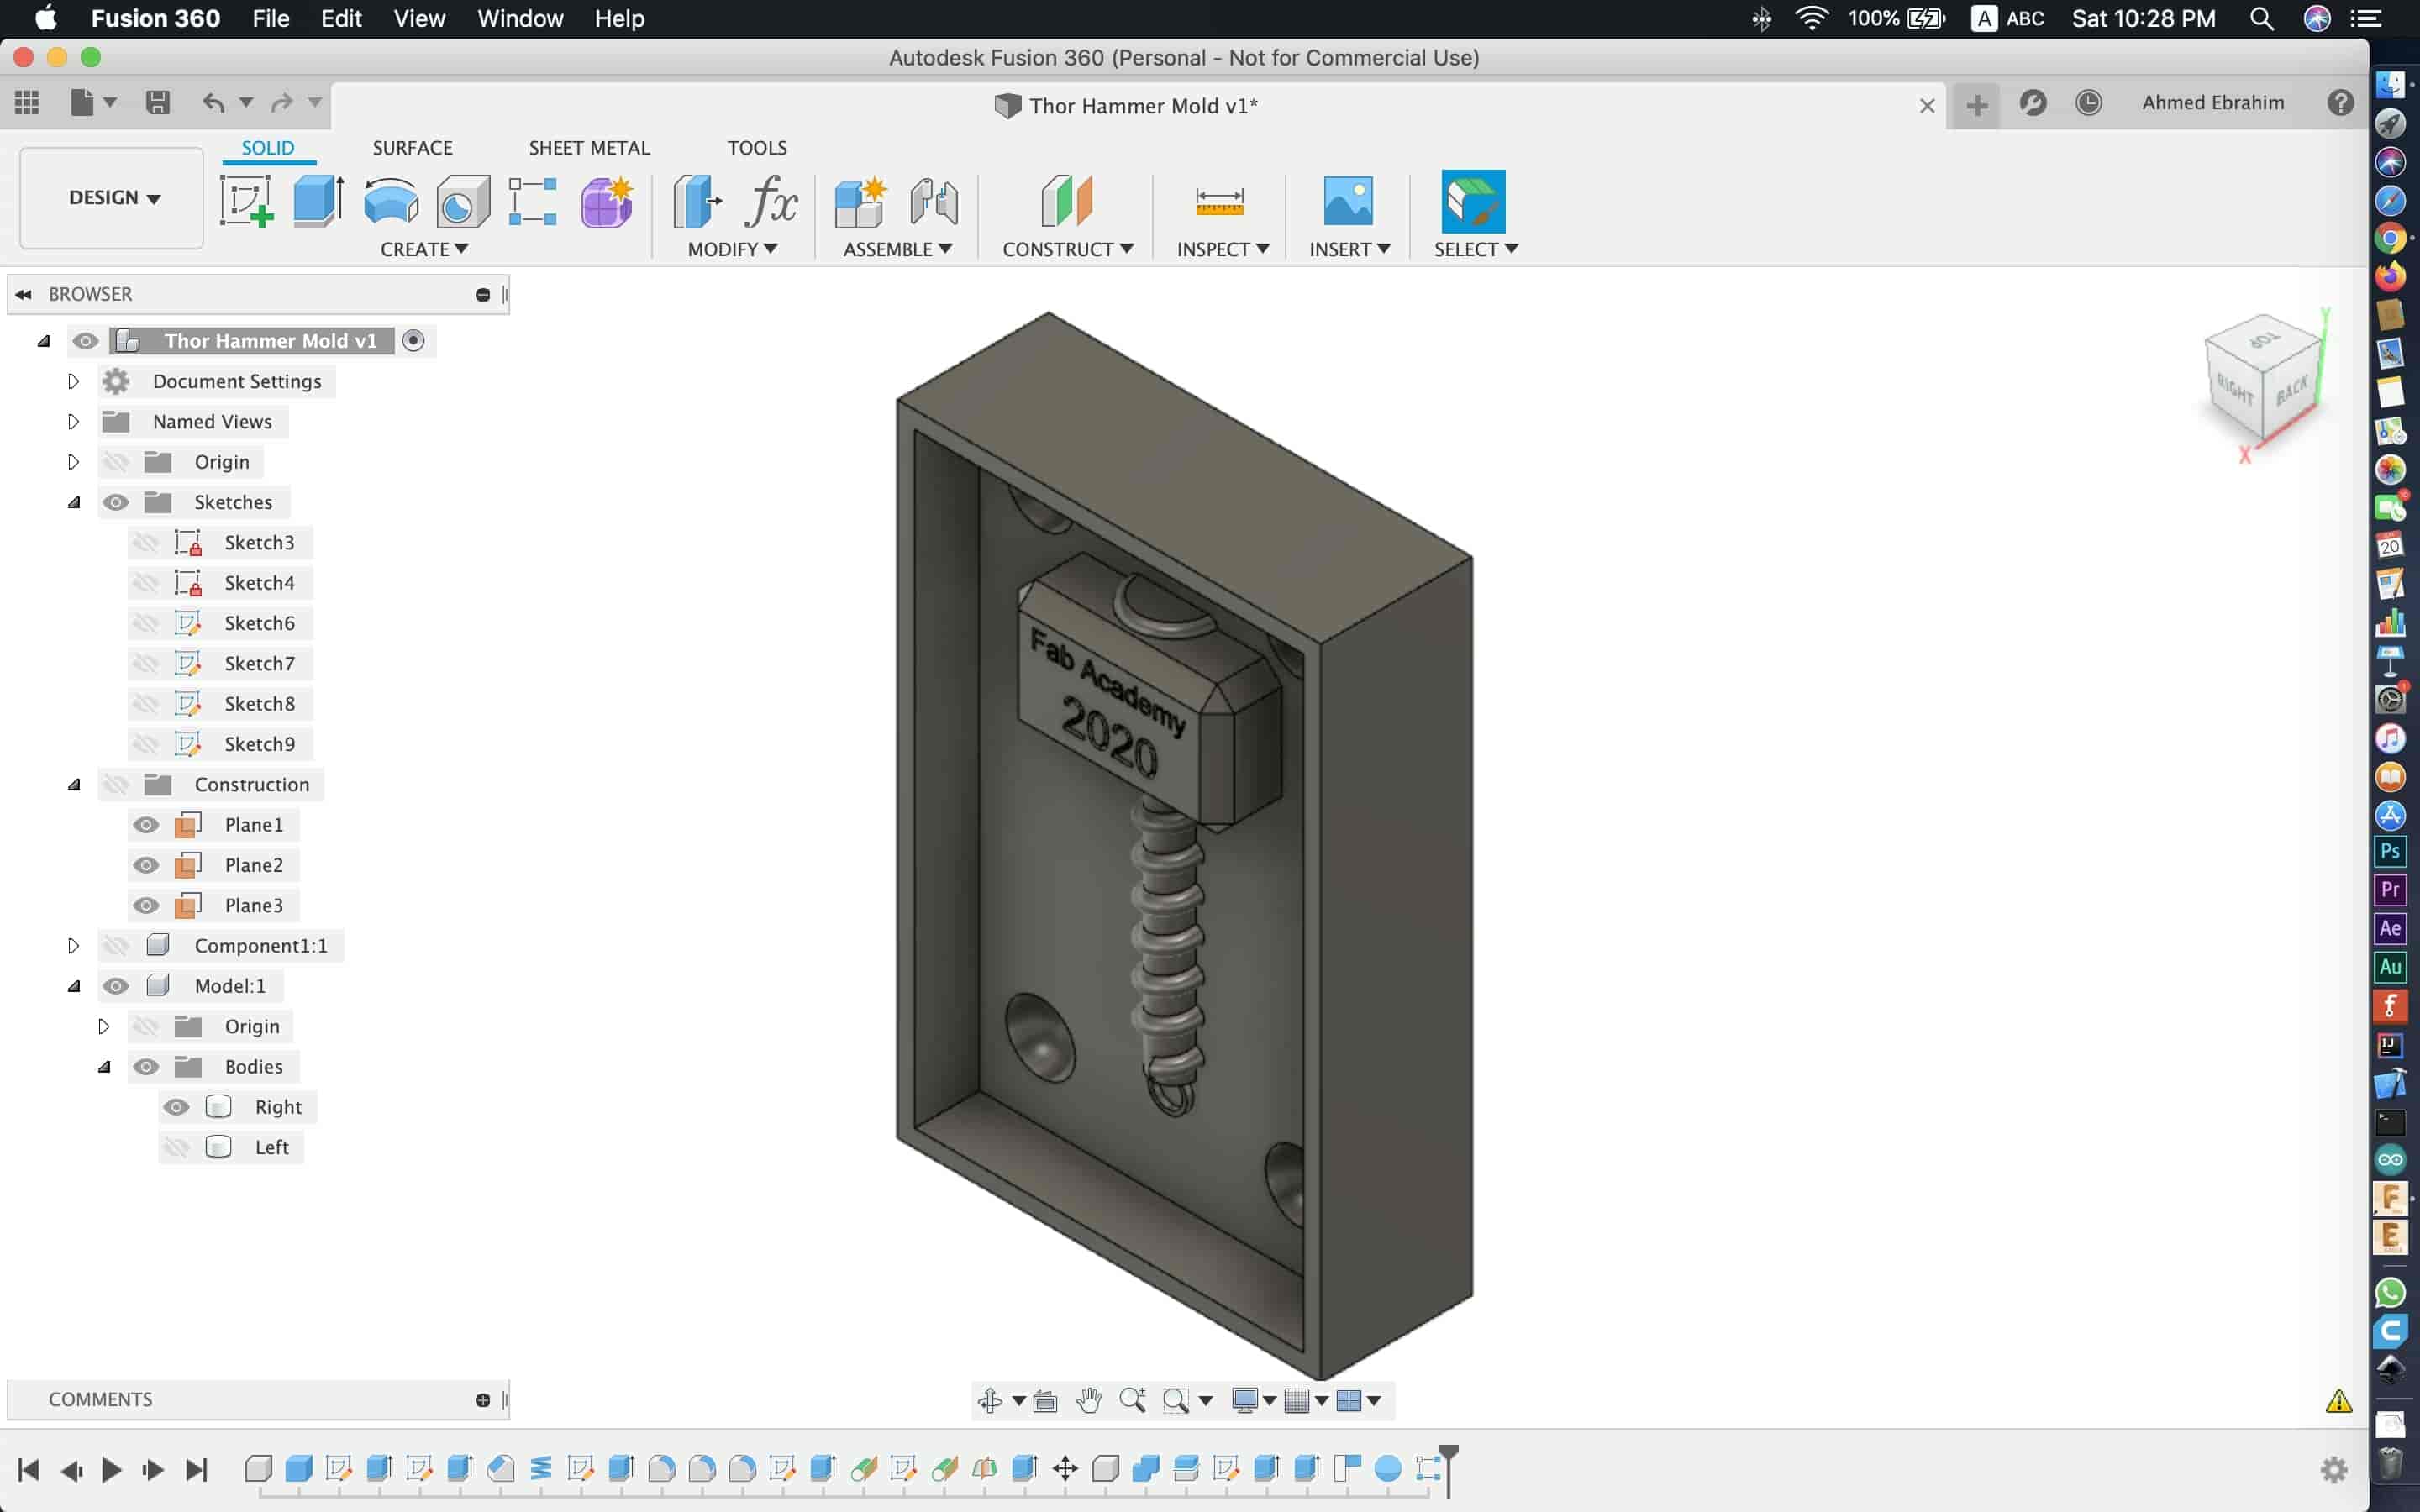
Task: Collapse the Sketches folder
Action: tap(73, 502)
